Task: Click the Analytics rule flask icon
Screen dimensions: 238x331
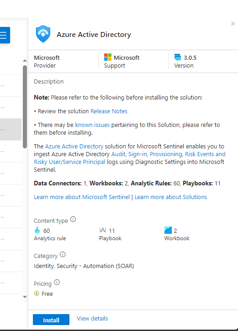Action: click(x=37, y=230)
